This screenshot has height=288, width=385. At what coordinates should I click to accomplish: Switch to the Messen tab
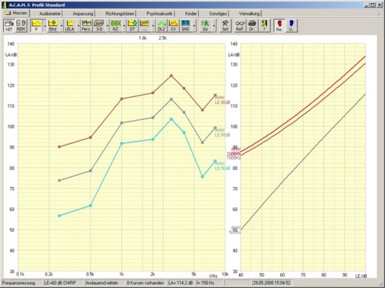click(16, 13)
